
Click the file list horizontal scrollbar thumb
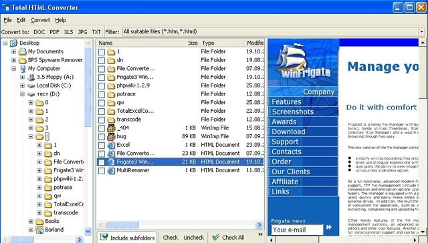tap(122, 225)
